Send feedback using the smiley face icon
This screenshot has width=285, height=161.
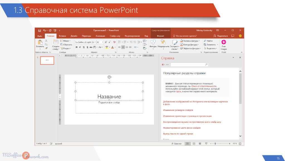[x=240, y=36]
